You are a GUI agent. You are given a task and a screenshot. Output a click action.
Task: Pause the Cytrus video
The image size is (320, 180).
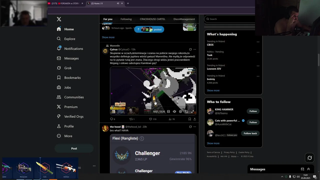pos(113,111)
